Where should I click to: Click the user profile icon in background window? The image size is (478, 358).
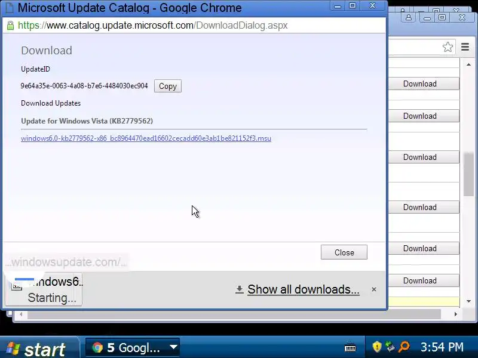409,17
